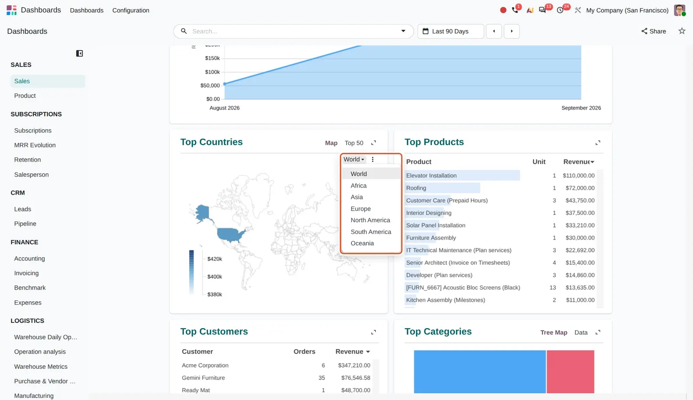This screenshot has width=693, height=400.
Task: Click the United States on map
Action: tap(231, 234)
